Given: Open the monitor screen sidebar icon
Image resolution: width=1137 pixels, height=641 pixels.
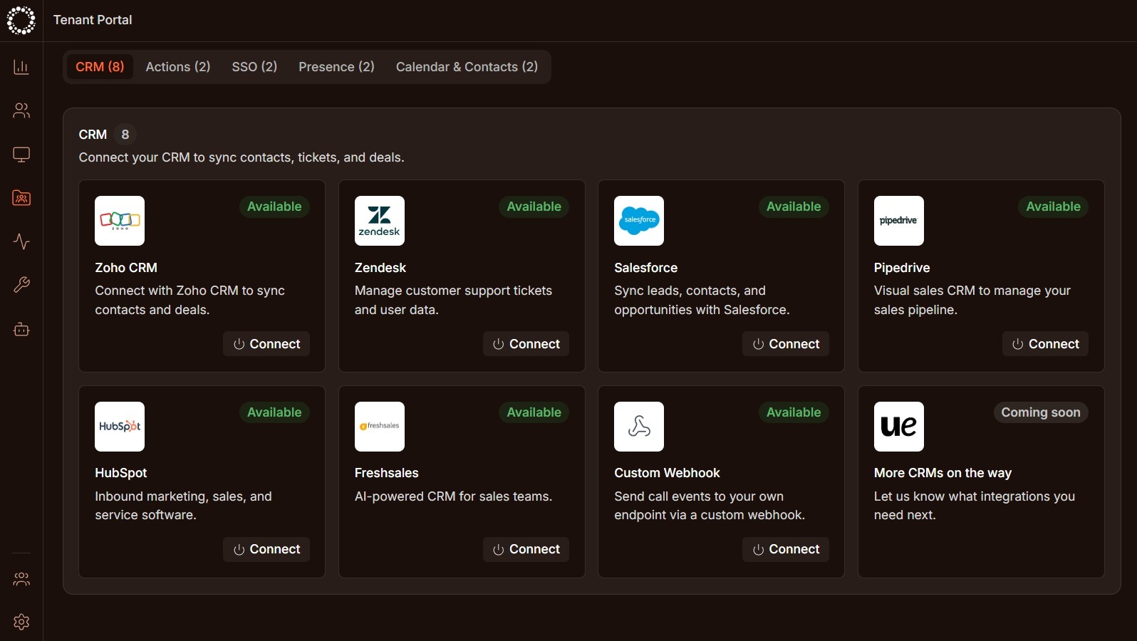Looking at the screenshot, I should click(21, 155).
